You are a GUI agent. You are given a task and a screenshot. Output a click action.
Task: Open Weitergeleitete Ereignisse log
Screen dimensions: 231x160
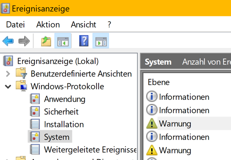(x=90, y=150)
